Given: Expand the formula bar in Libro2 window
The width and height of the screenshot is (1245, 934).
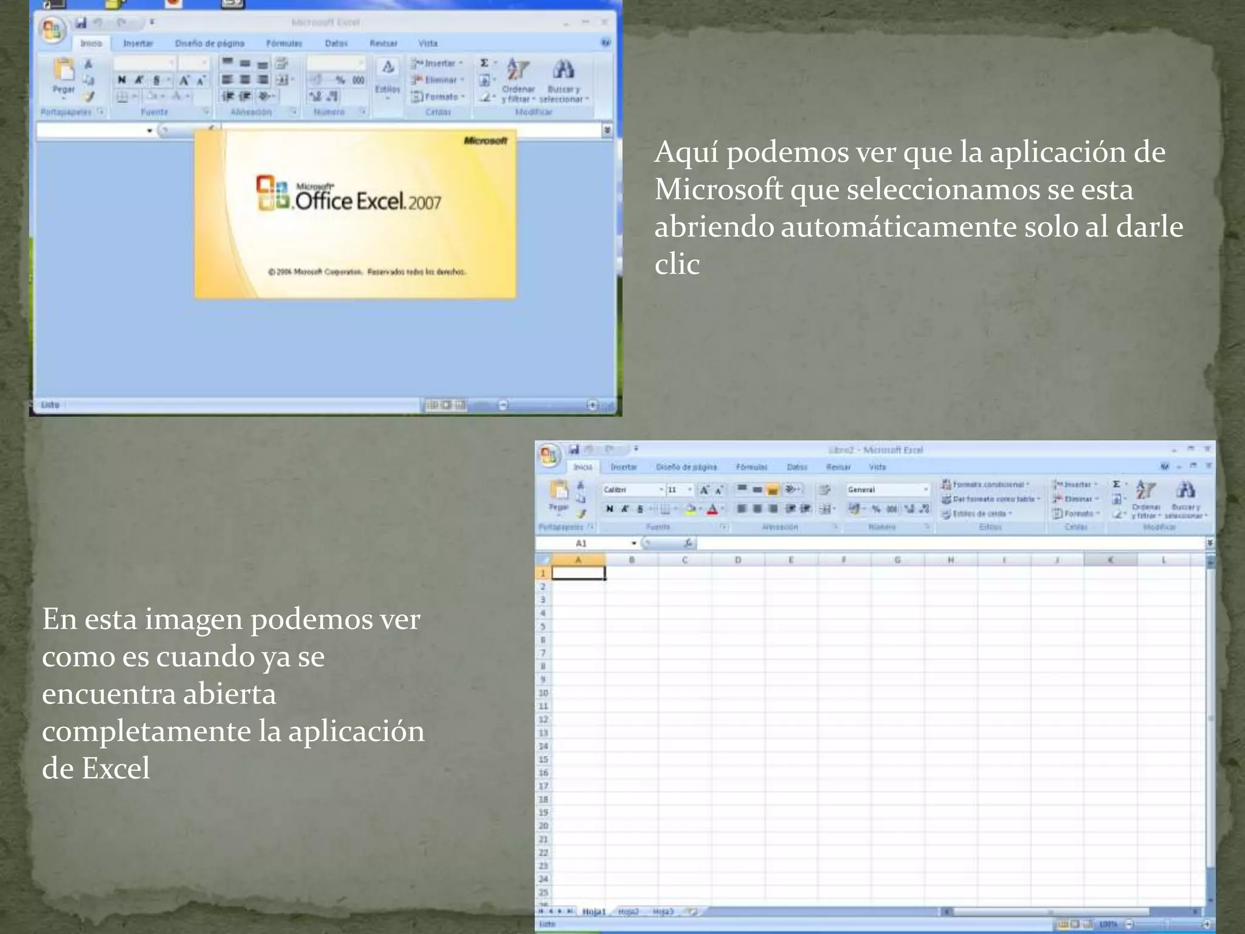Looking at the screenshot, I should coord(1210,542).
